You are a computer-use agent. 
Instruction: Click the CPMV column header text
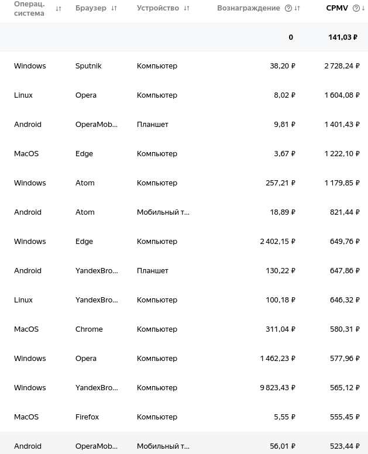click(337, 8)
